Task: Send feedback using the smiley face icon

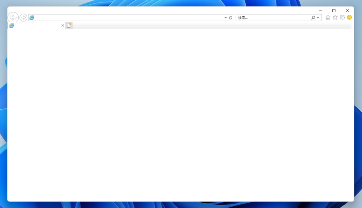Action: pyautogui.click(x=349, y=18)
